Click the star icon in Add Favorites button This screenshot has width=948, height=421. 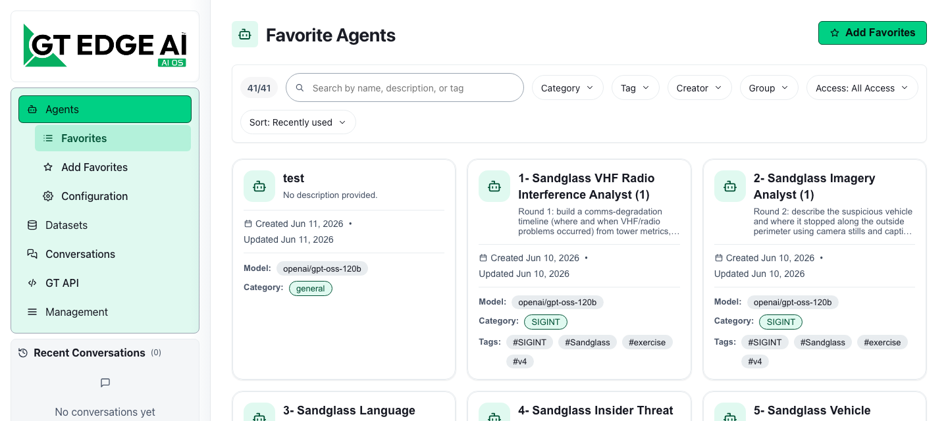click(835, 33)
